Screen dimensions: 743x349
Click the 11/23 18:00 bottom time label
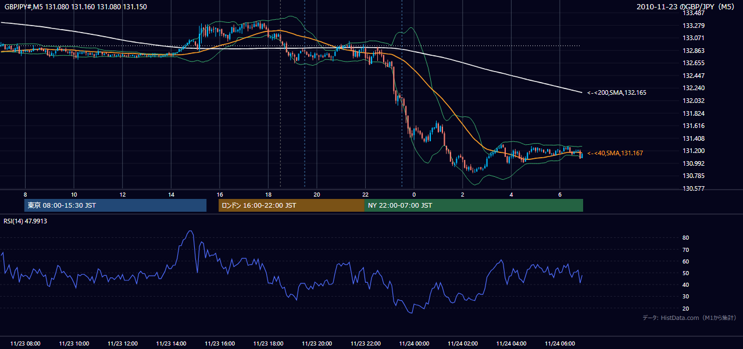point(268,343)
